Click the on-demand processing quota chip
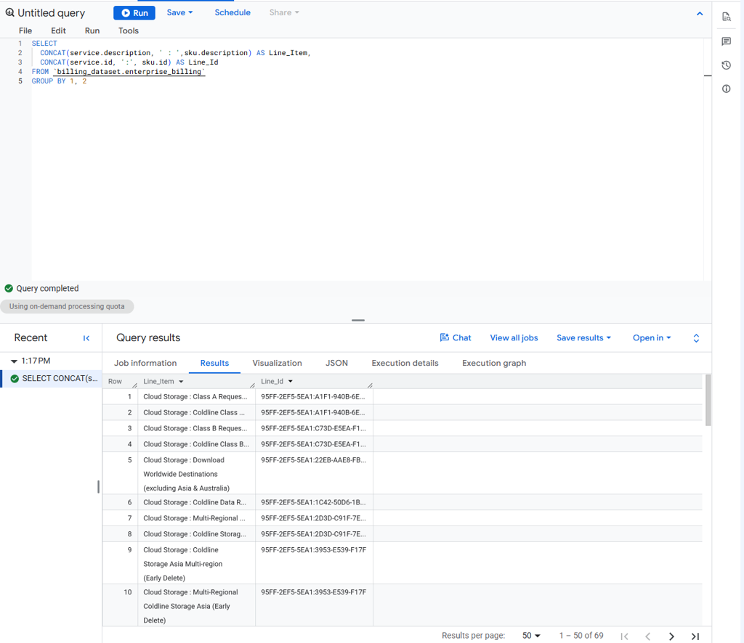The height and width of the screenshot is (643, 744). coord(67,306)
